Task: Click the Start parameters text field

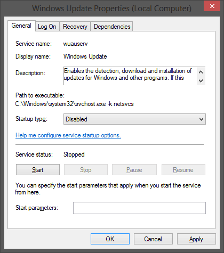Action: click(139, 208)
